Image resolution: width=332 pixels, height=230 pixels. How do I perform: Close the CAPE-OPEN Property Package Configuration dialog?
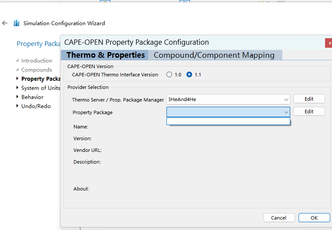pyautogui.click(x=329, y=43)
